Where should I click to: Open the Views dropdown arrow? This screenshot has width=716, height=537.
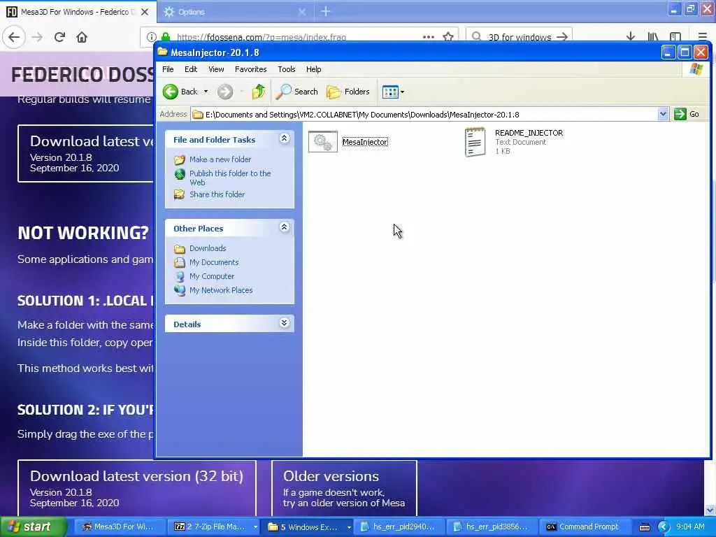[x=402, y=92]
